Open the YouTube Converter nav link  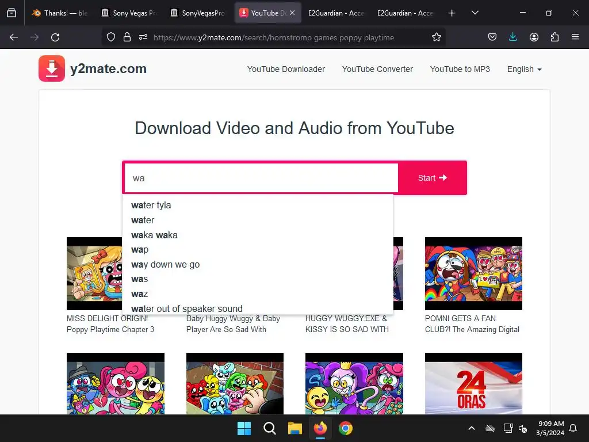point(377,69)
